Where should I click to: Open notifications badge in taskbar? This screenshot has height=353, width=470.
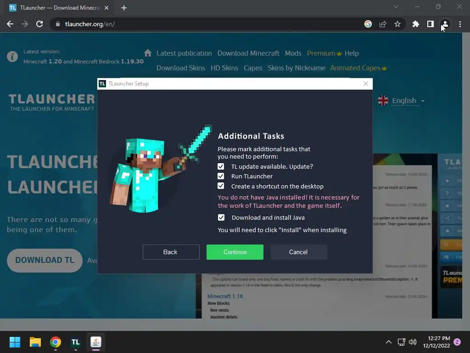click(x=457, y=342)
